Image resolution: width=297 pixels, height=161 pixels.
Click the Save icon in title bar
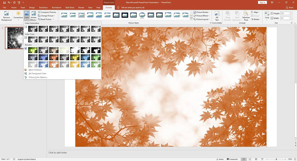coord(4,3)
